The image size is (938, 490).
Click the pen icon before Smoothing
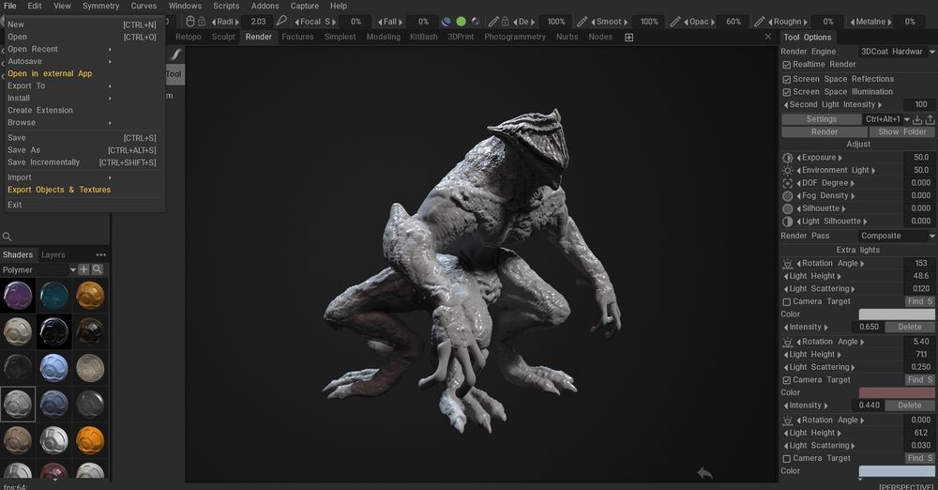click(x=582, y=22)
